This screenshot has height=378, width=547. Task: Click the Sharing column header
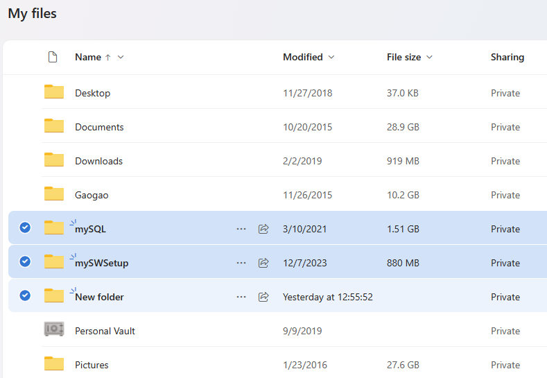[x=507, y=58]
